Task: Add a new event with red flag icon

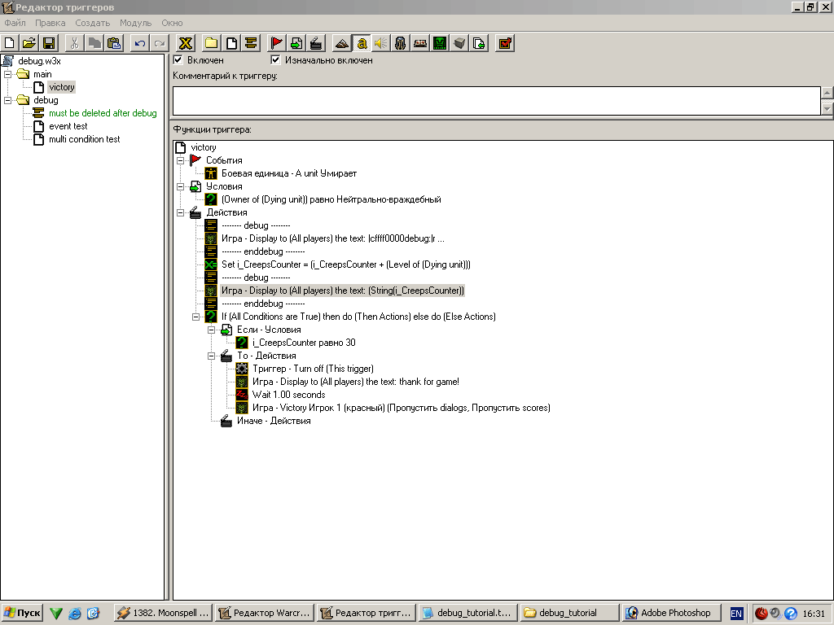Action: [x=276, y=43]
